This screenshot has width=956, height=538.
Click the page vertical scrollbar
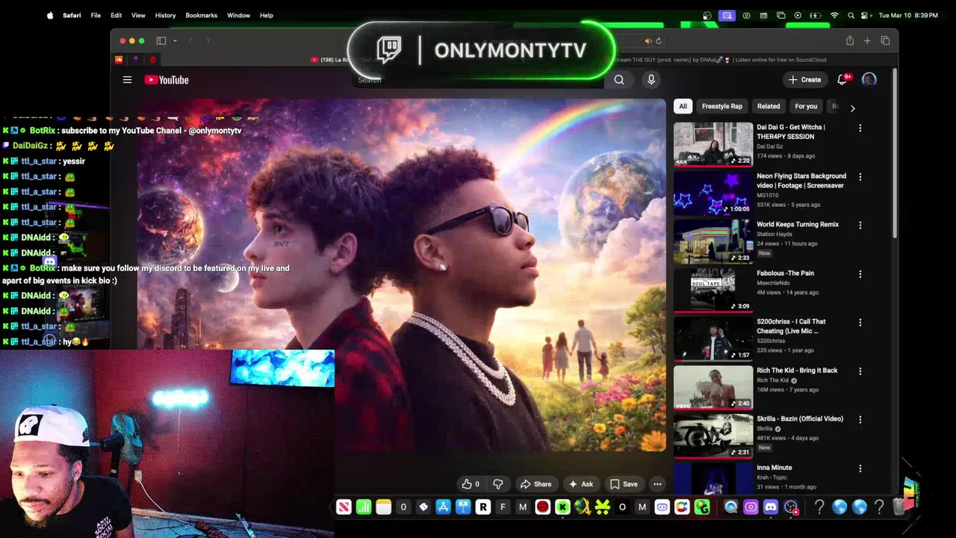coord(894,153)
